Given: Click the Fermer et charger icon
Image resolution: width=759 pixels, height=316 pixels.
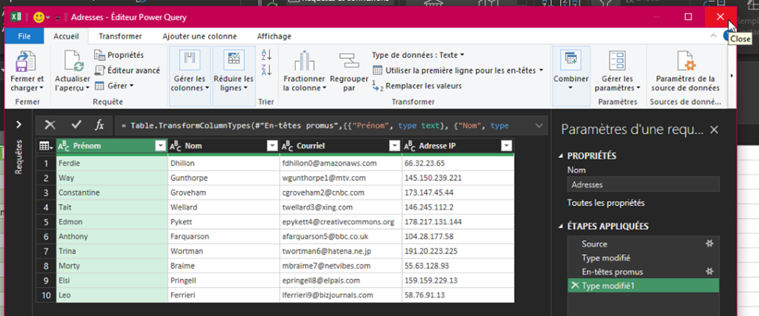Looking at the screenshot, I should [x=27, y=62].
